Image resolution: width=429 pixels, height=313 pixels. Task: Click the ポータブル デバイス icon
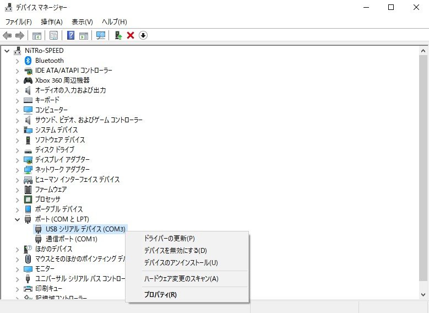tap(28, 209)
